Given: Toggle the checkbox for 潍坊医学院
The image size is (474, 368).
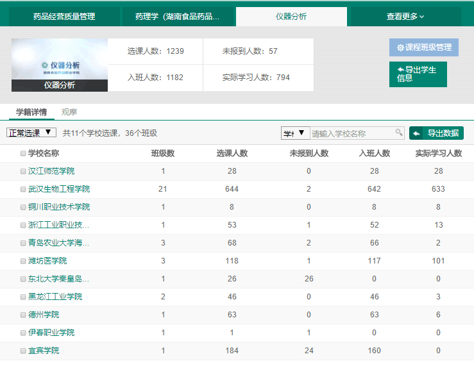Looking at the screenshot, I should 23,261.
